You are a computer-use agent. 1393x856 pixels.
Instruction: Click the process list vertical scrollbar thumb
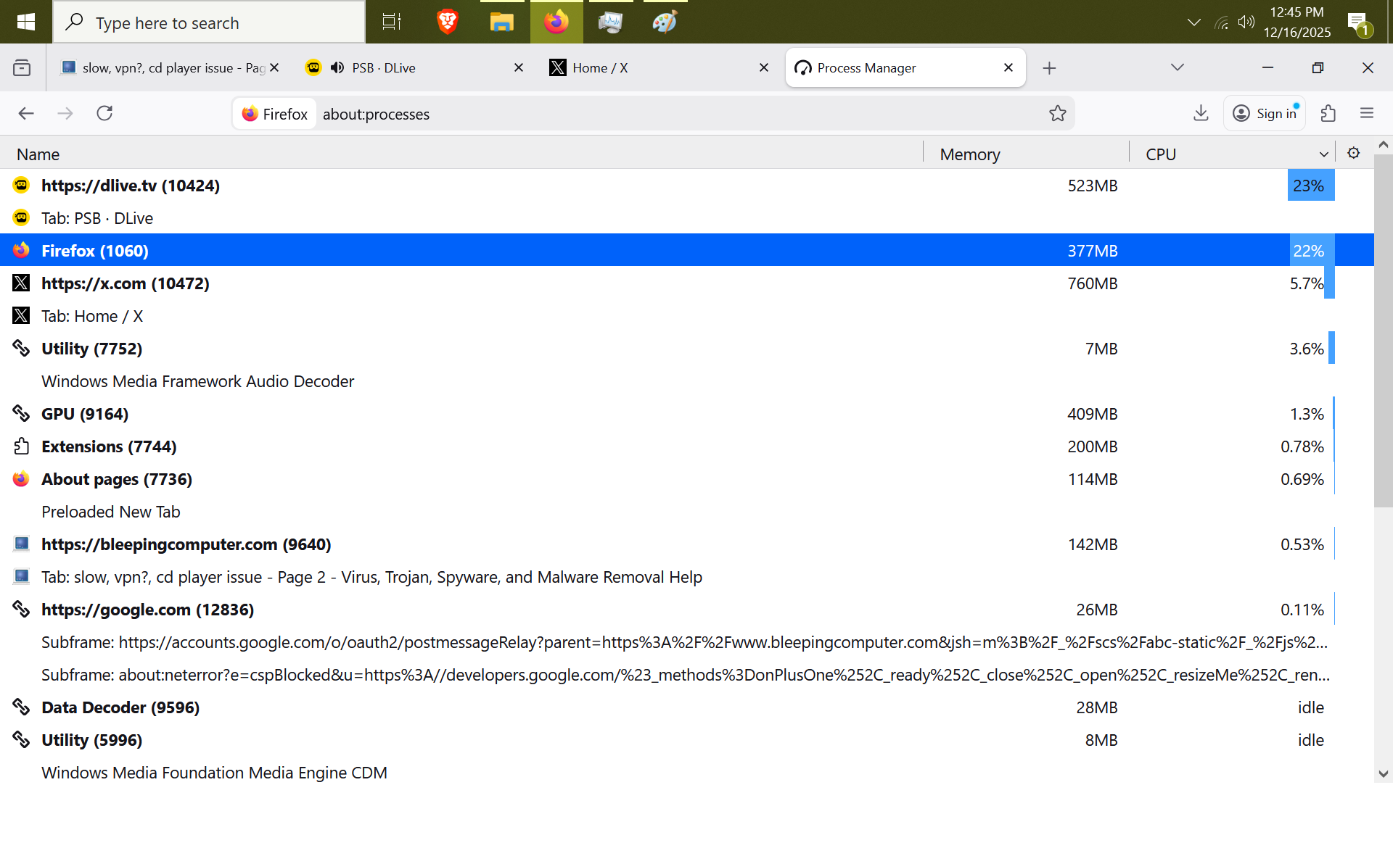(x=1384, y=330)
